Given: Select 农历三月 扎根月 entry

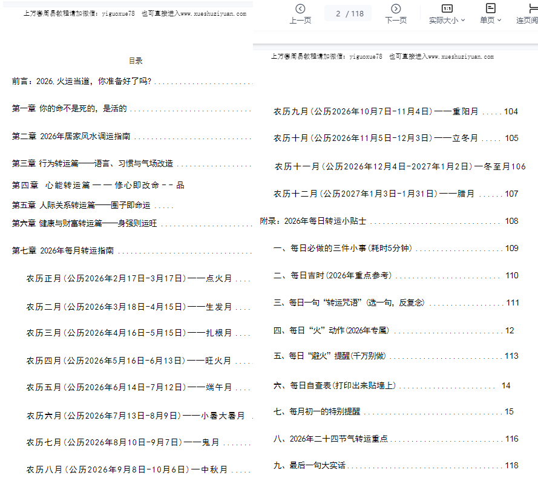Looking at the screenshot, I should pos(139,333).
